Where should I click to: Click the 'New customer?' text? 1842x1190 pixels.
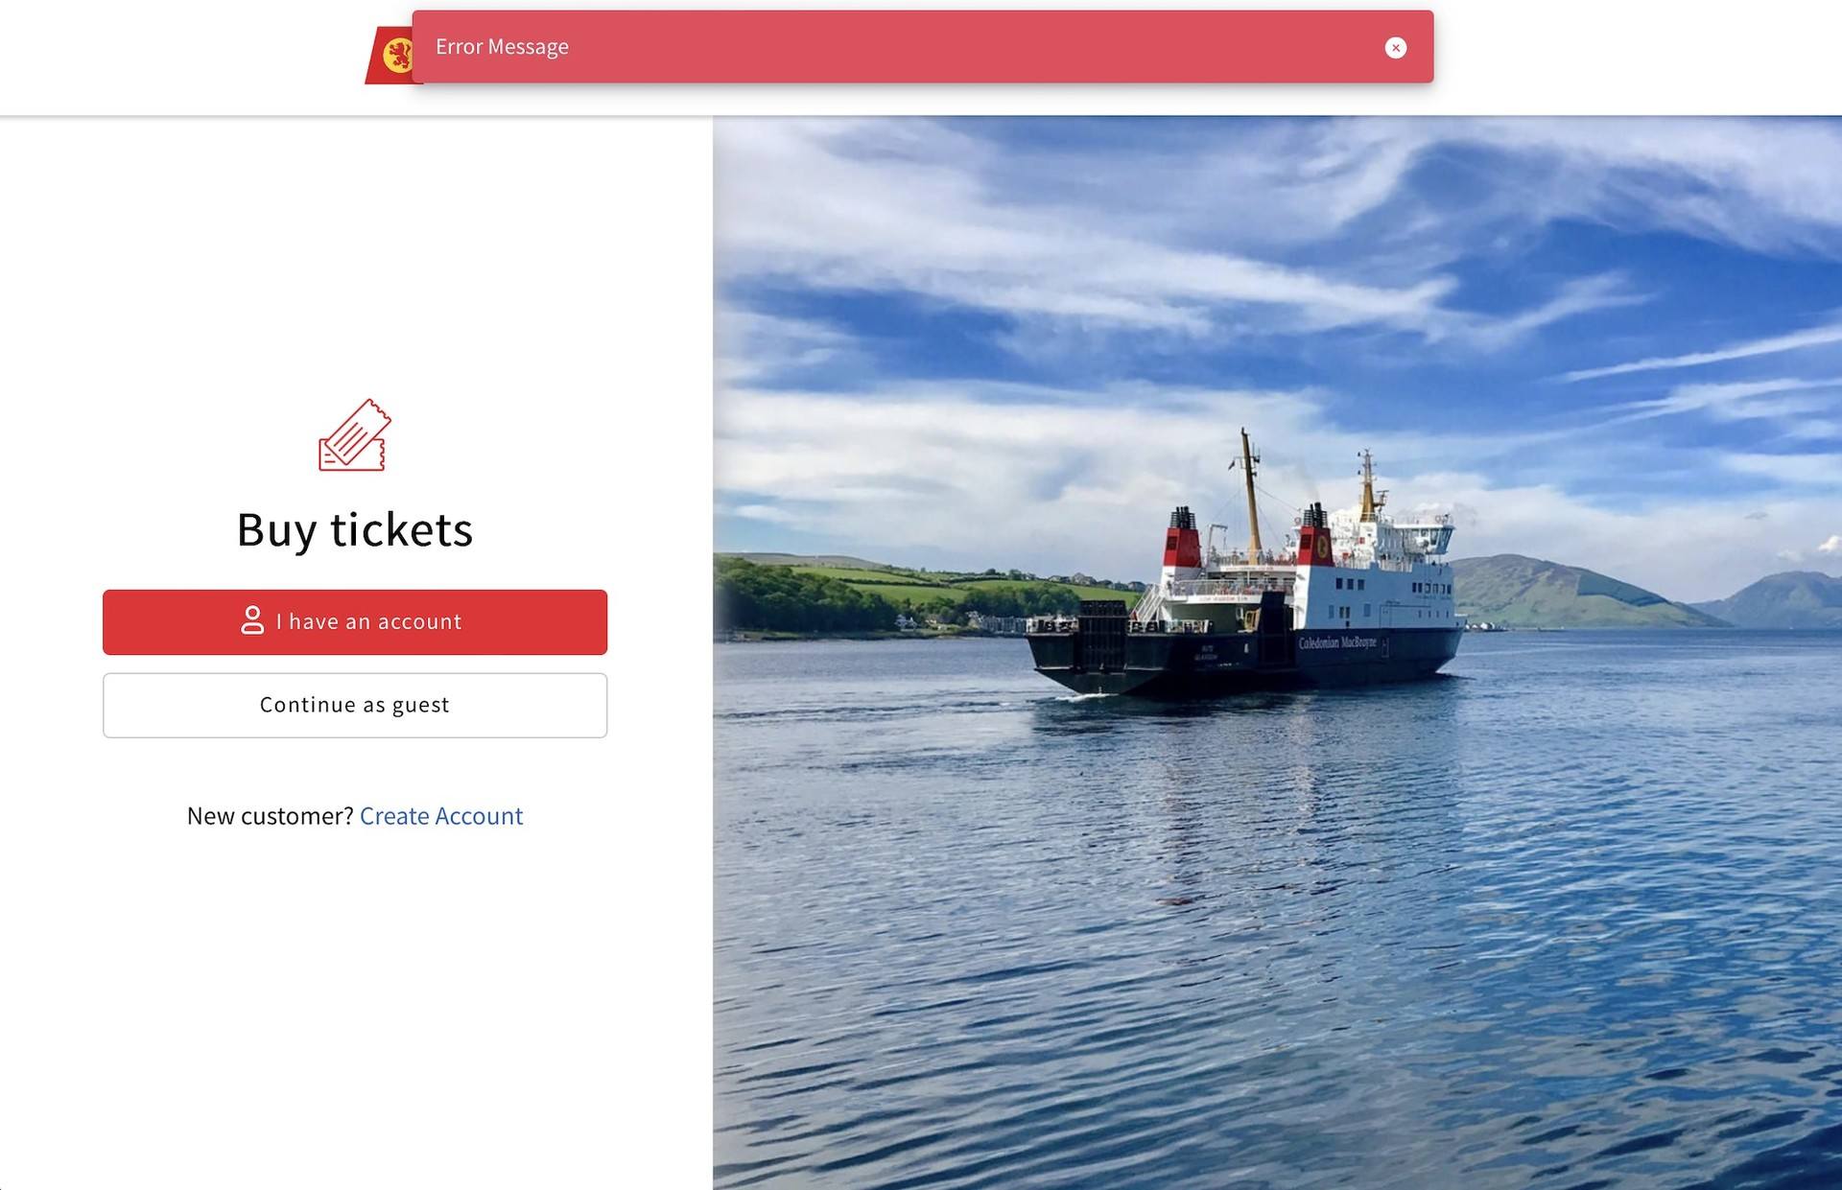click(271, 816)
